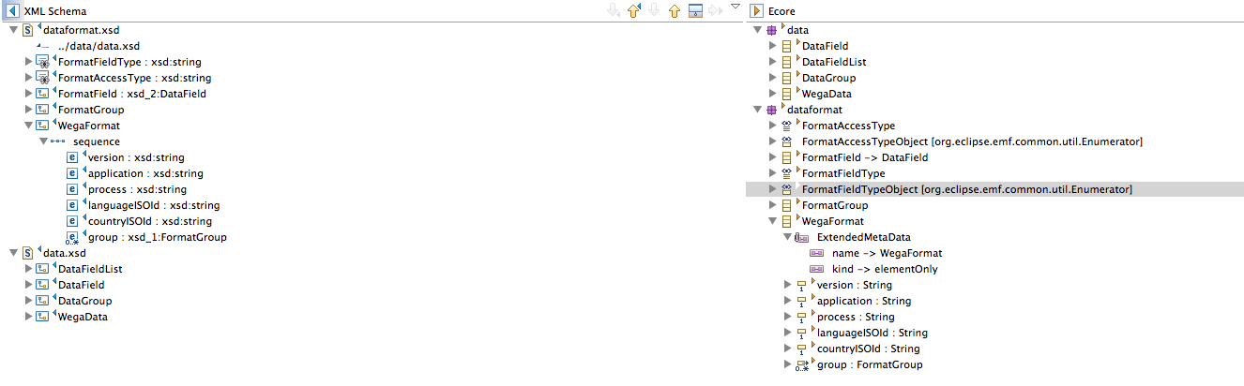Select DataGroup under data.xsd
1244x386 pixels.
[84, 301]
